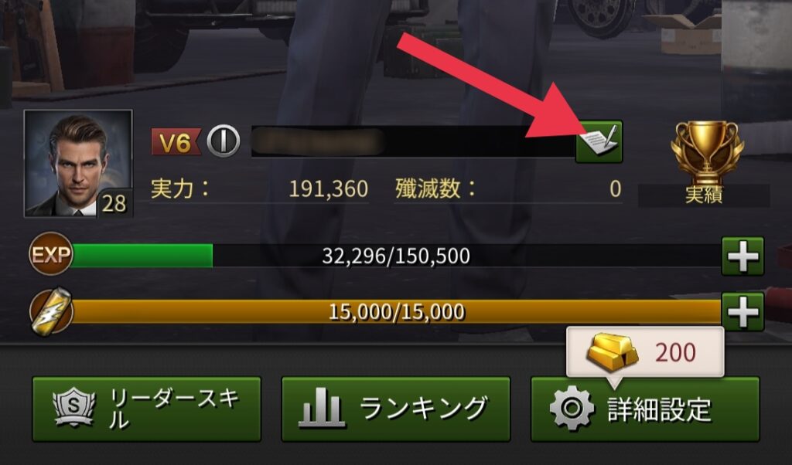Screen dimensions: 792x465
Task: Tap the shield icon in リーダースキル
Action: click(73, 407)
